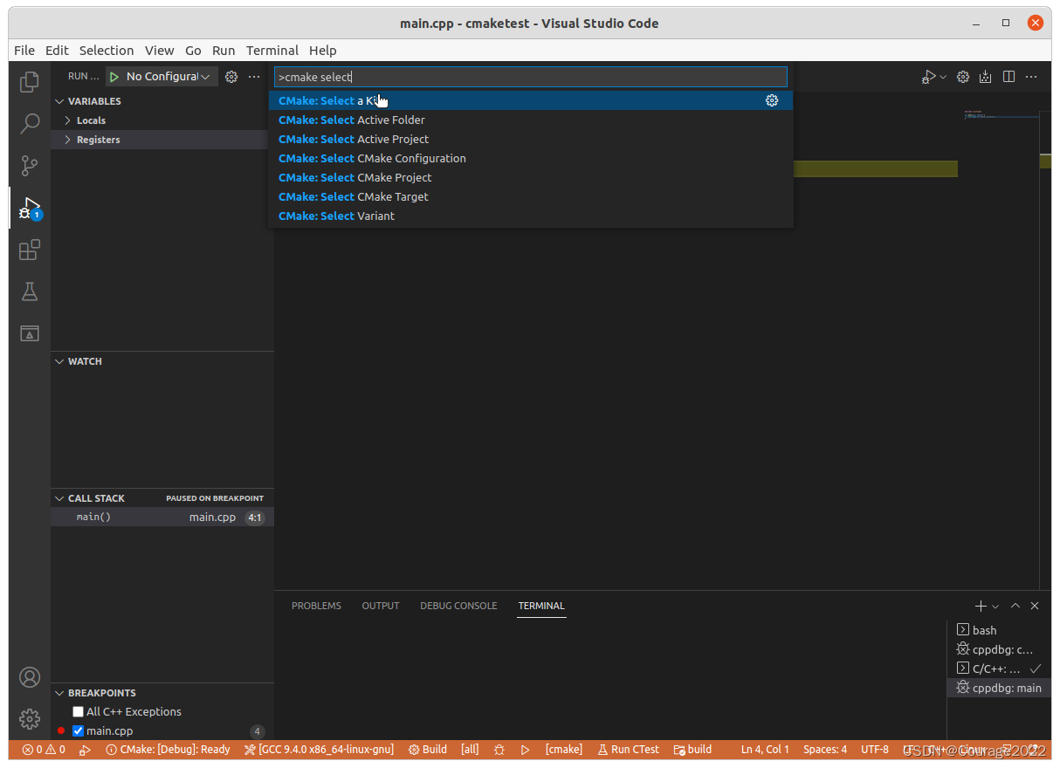Viewport: 1060px width, 768px height.
Task: Click the editor title download-tray icon
Action: [986, 77]
